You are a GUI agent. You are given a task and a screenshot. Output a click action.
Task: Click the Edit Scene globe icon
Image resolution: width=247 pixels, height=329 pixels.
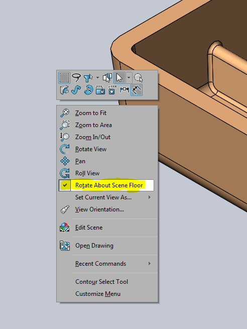point(65,228)
